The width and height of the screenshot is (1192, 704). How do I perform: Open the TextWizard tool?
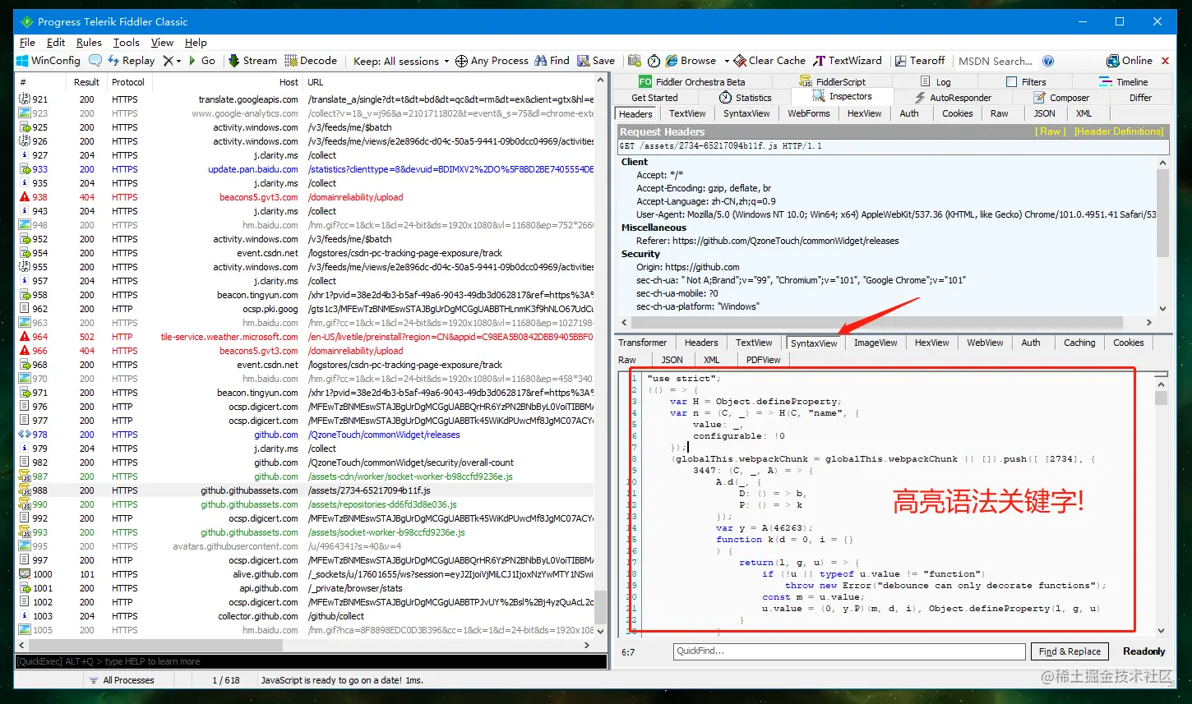click(848, 61)
